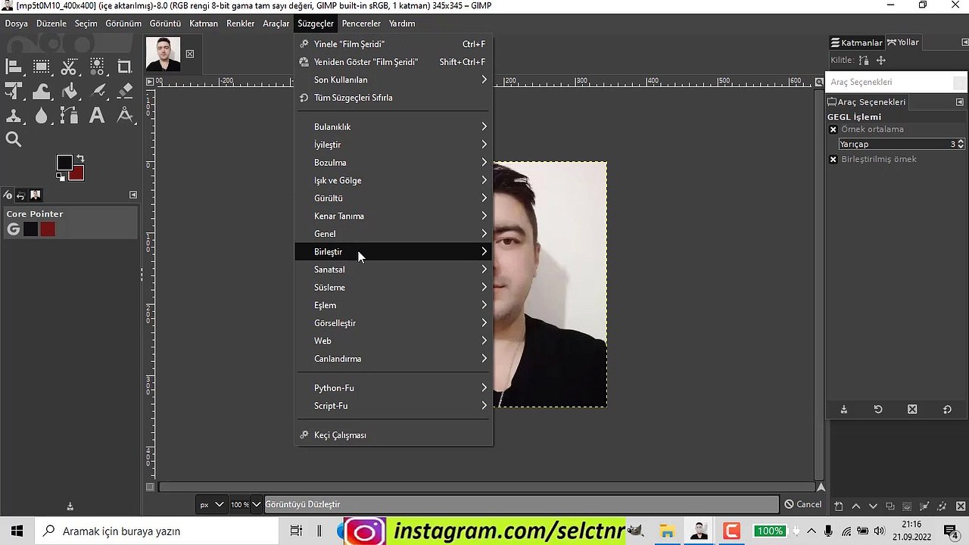Toggle the Örnek ortalama checkbox
Image resolution: width=969 pixels, height=545 pixels.
click(x=833, y=129)
